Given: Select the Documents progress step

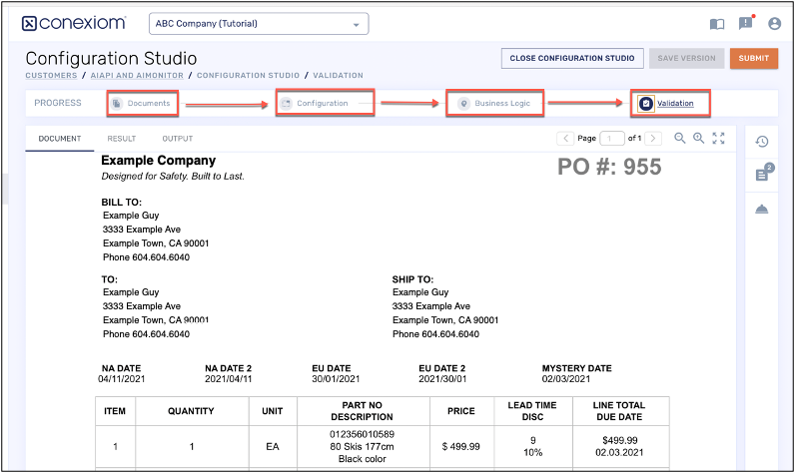Looking at the screenshot, I should pyautogui.click(x=141, y=103).
